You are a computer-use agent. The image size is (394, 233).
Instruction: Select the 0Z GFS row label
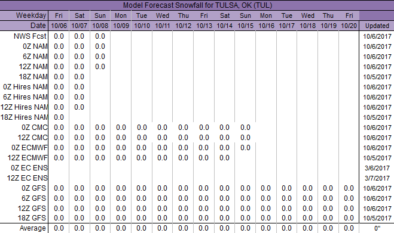coord(33,188)
